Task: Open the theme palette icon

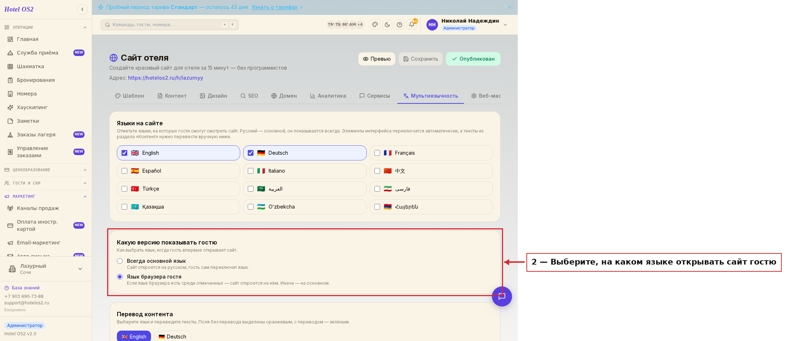Action: [375, 24]
